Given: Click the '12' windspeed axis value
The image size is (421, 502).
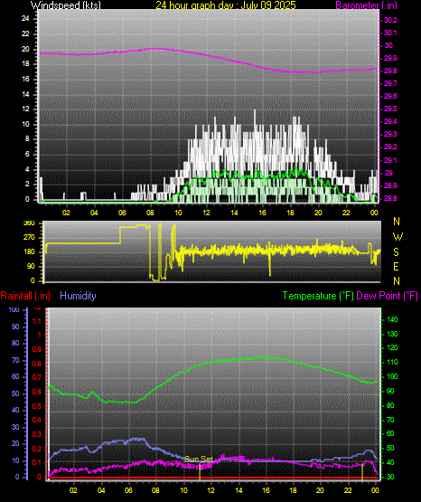Looking at the screenshot, I should (25, 109).
